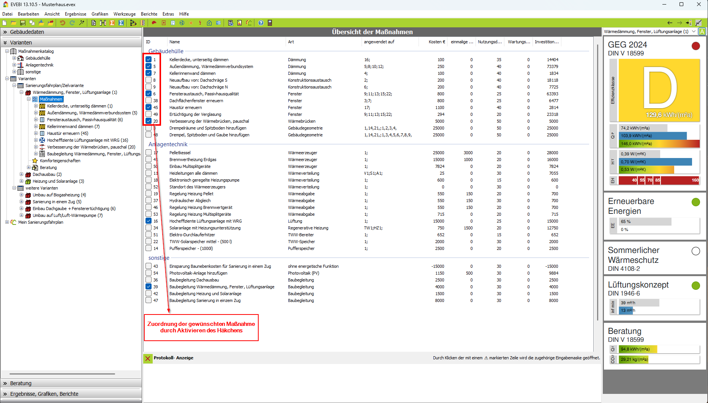The height and width of the screenshot is (403, 708).
Task: Click the red hard hat toolbar icon
Action: (154, 23)
